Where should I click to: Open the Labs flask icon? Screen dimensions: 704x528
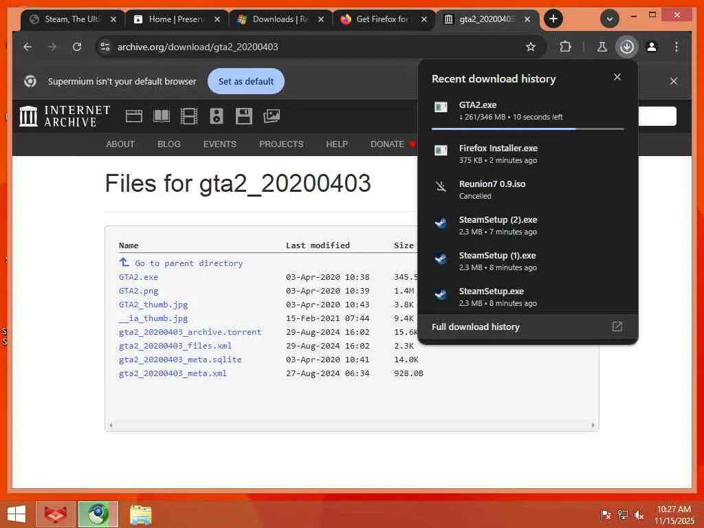click(x=602, y=47)
